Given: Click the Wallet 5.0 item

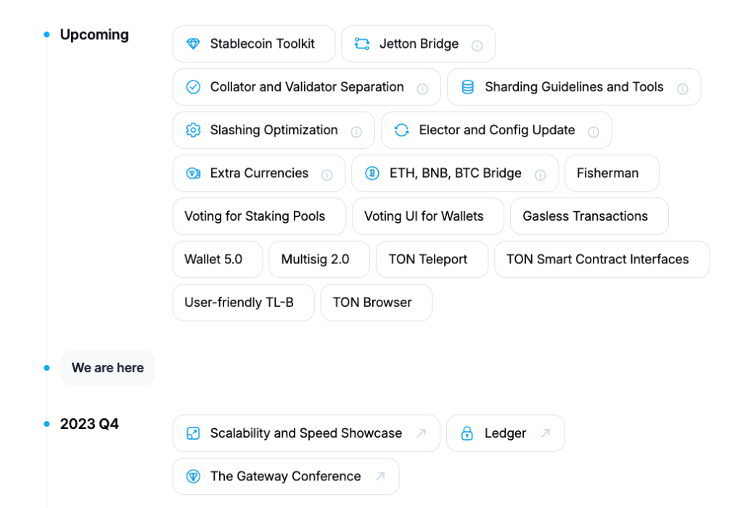Looking at the screenshot, I should coord(217,259).
